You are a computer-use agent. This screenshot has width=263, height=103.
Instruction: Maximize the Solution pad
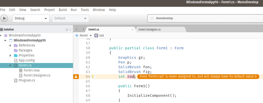coord(67,29)
